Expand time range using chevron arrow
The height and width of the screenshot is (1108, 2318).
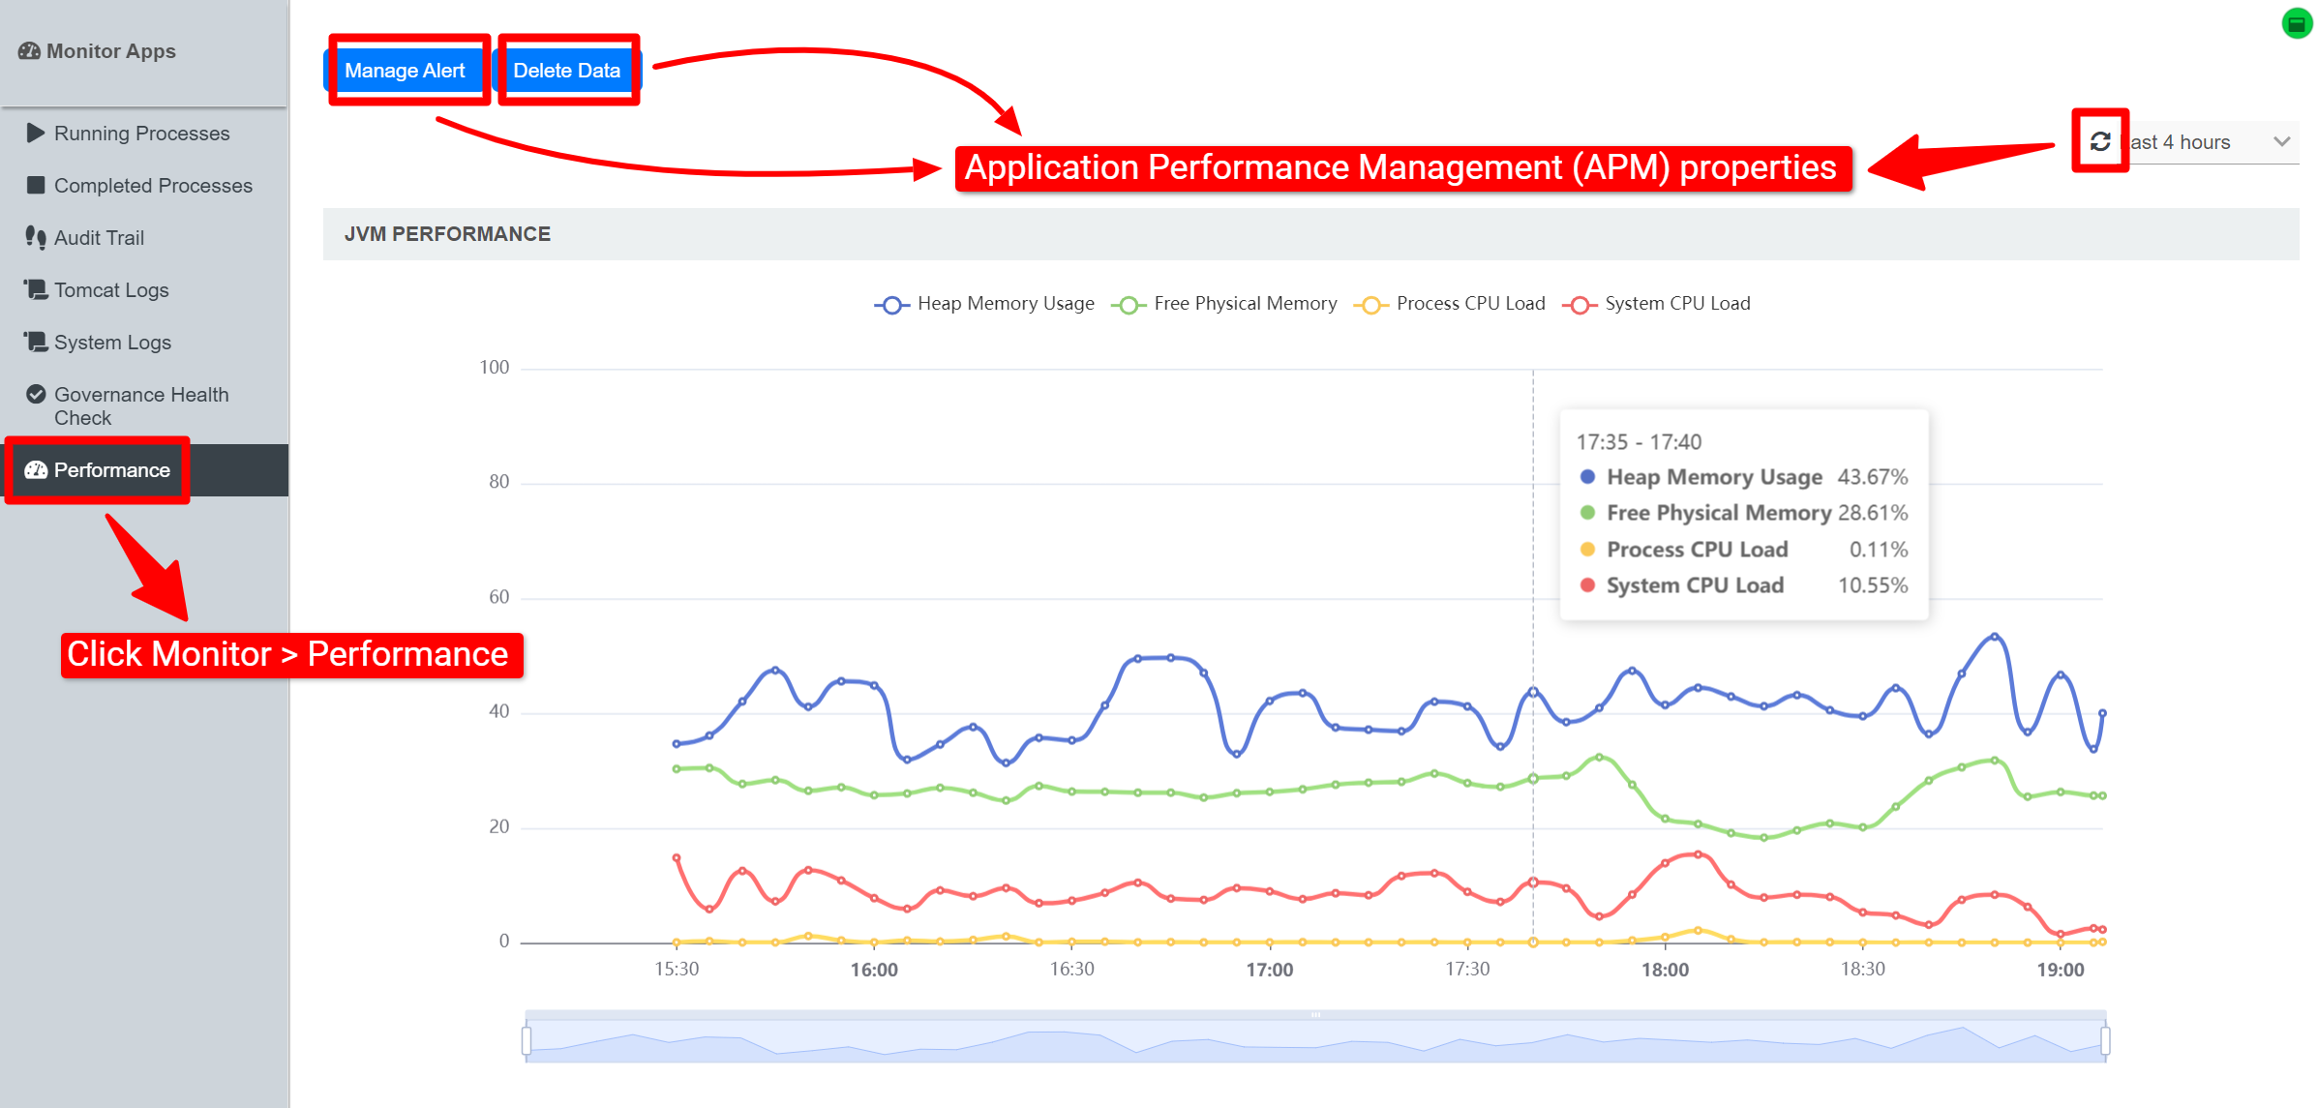(2281, 142)
